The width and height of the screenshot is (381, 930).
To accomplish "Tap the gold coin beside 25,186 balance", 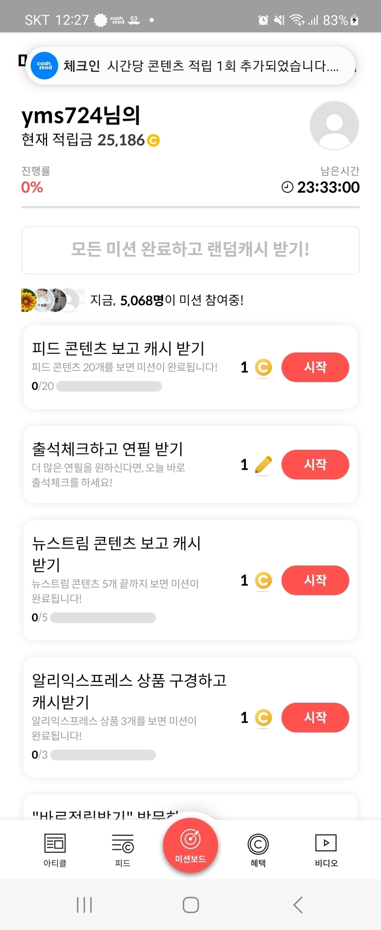I will [153, 140].
